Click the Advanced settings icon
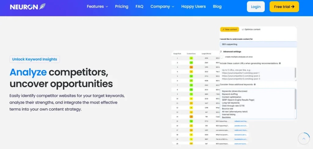 point(221,52)
